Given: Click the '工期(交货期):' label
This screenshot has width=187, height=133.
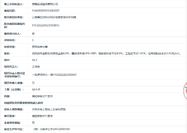Looking at the screenshot, I should (x=14, y=90).
